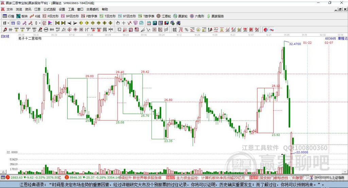Switch to K线 view button
Screen dimensions: 348x188
pyautogui.click(x=35, y=16)
